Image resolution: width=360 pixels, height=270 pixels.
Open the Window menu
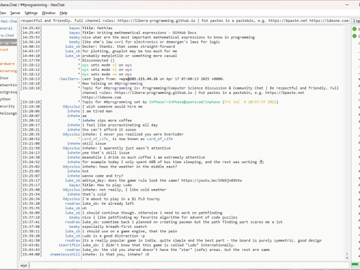(49, 12)
